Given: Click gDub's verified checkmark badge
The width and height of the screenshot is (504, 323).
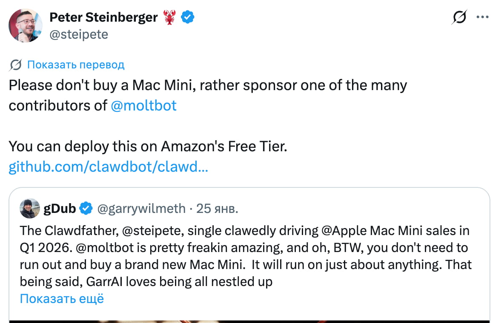Looking at the screenshot, I should (86, 208).
